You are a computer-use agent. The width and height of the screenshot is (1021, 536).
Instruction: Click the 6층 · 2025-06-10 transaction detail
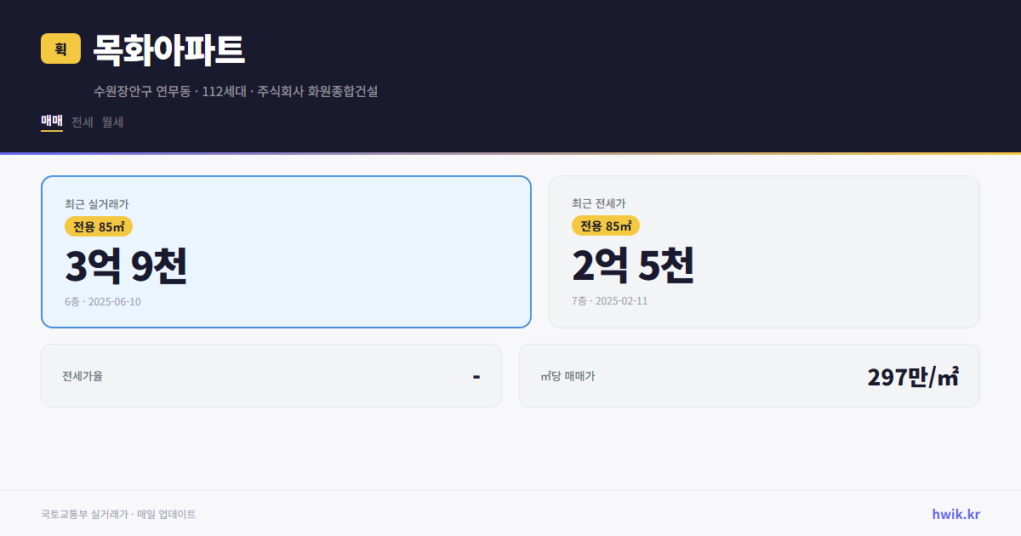click(x=103, y=301)
